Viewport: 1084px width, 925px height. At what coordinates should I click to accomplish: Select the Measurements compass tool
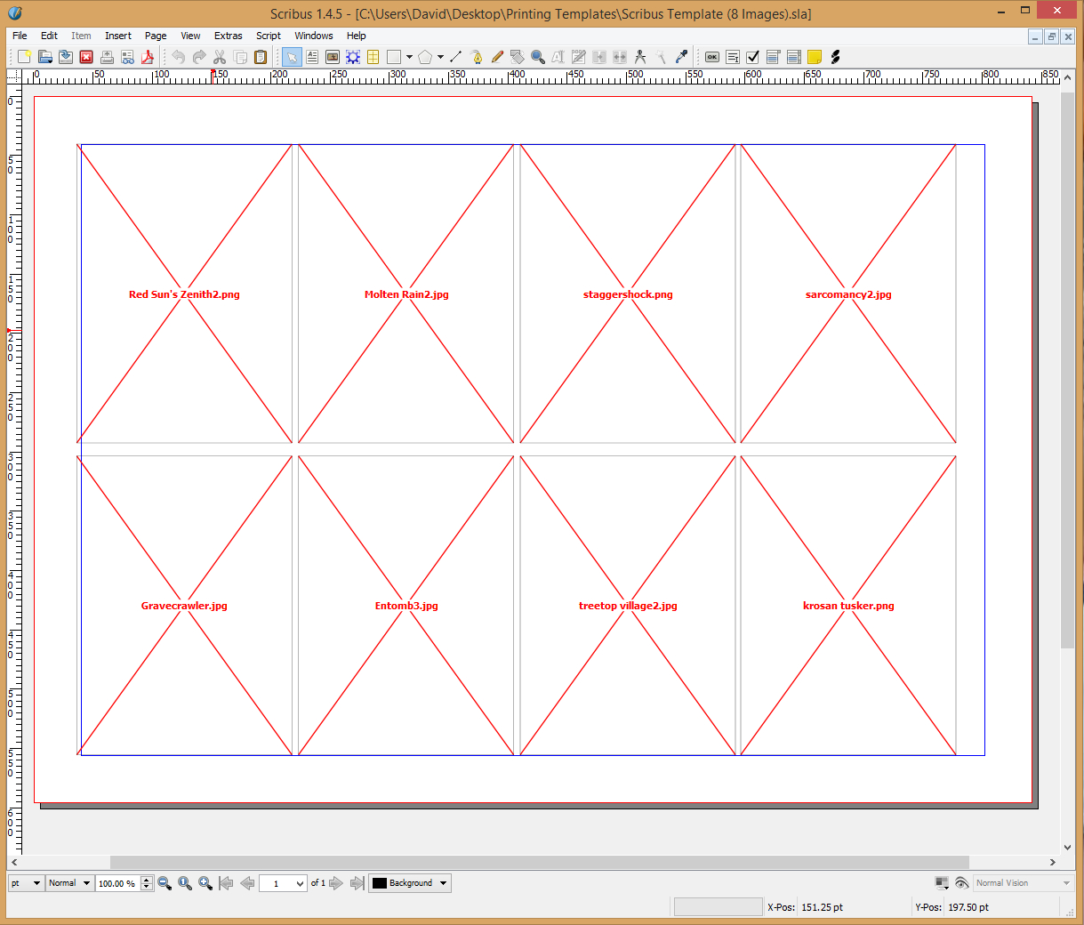(640, 57)
